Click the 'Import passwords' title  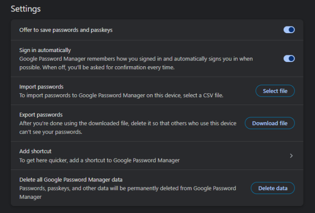41,87
